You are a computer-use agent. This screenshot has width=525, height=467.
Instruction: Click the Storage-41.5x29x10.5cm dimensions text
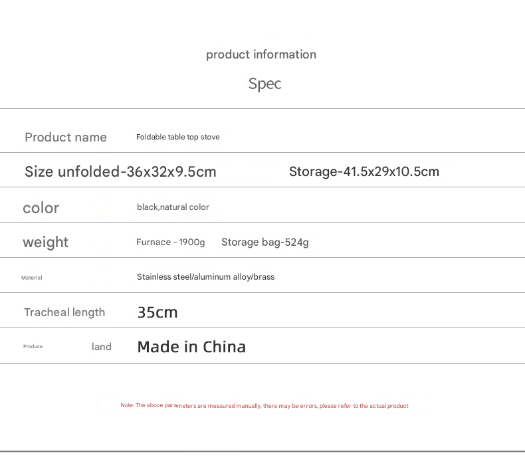(364, 172)
